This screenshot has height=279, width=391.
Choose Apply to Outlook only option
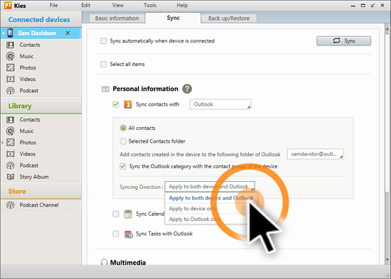(211, 219)
